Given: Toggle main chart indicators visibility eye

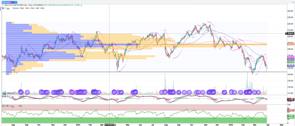Looking at the screenshot, I should coord(8,9).
